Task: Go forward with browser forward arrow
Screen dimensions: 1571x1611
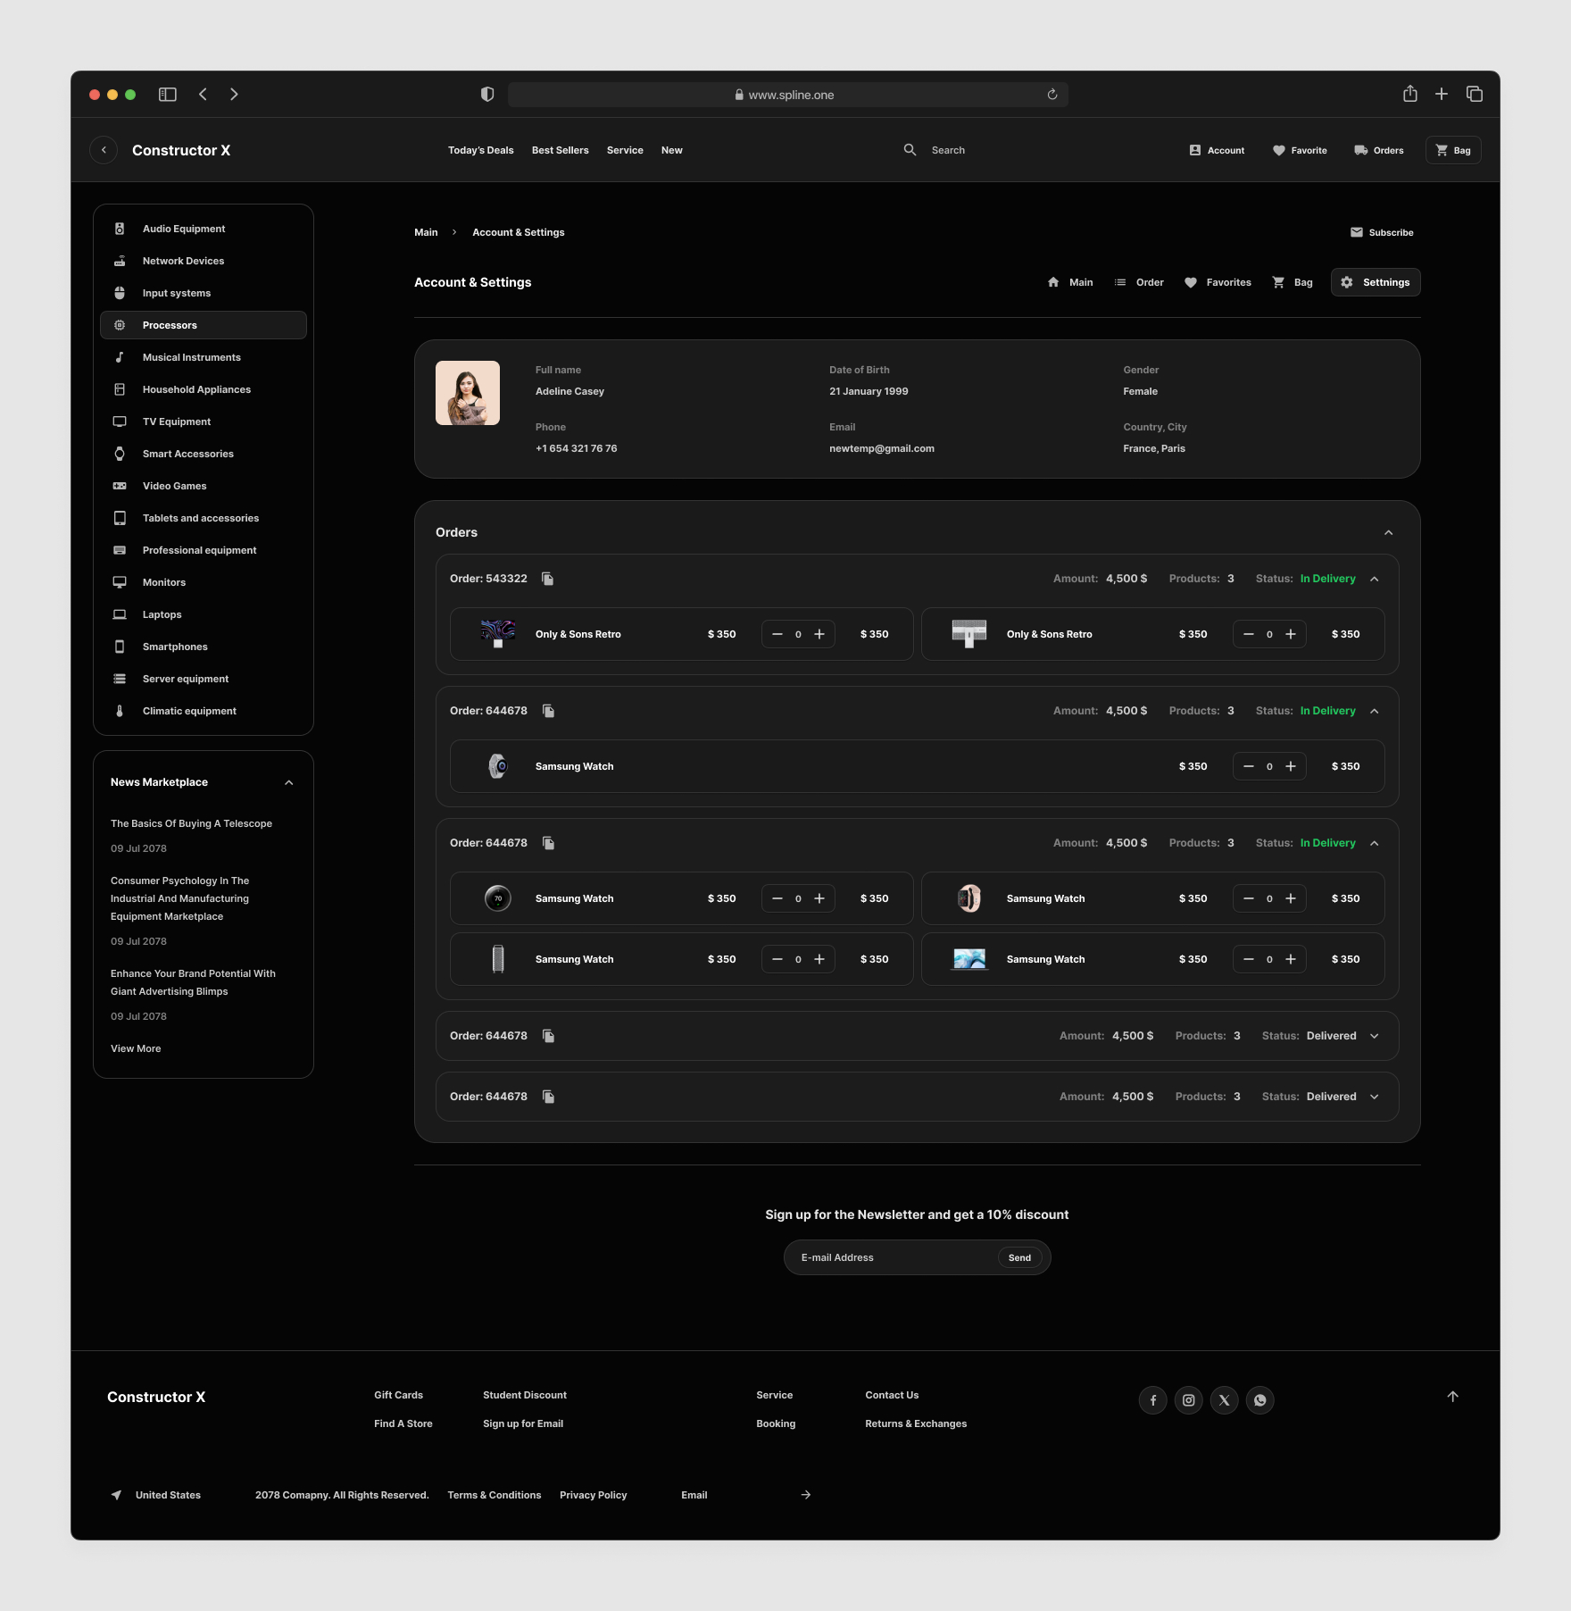Action: coord(234,95)
